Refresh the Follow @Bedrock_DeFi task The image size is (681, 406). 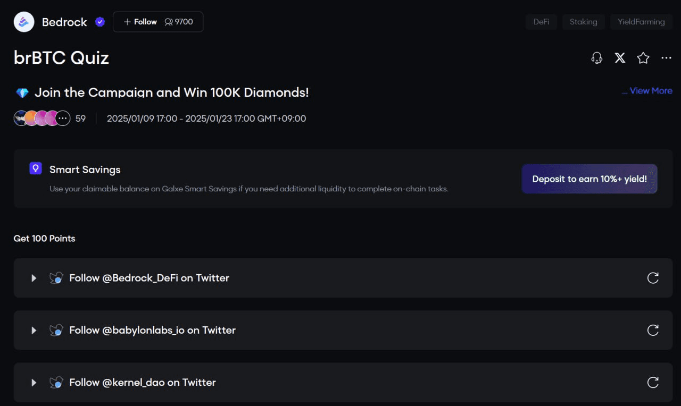pos(653,278)
